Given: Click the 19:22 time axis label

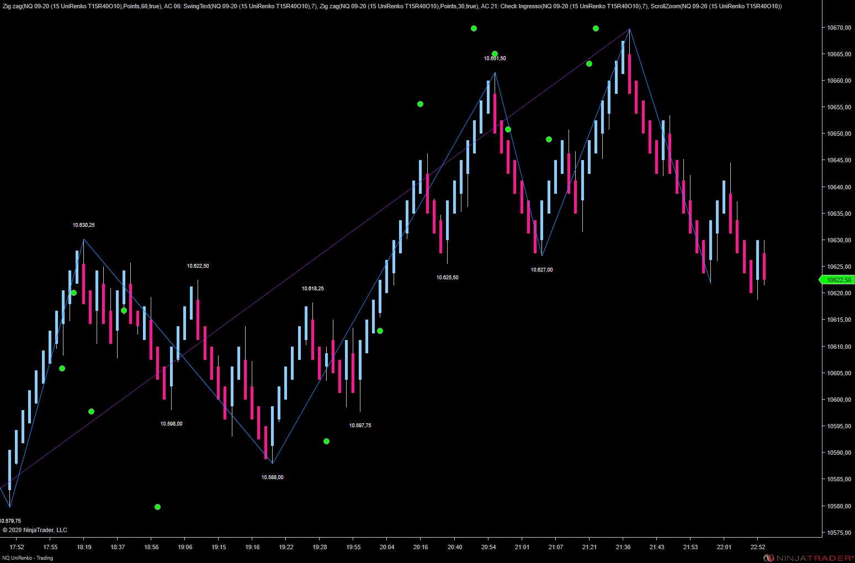Looking at the screenshot, I should point(286,547).
